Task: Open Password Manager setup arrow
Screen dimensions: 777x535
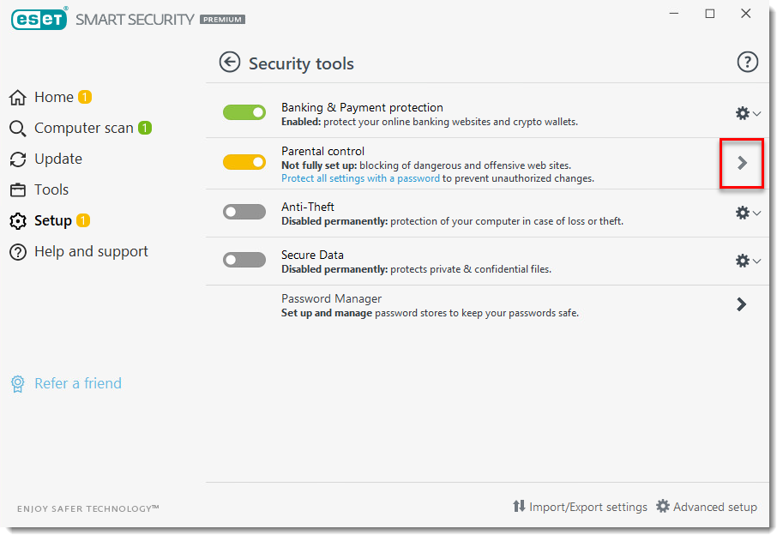Action: (x=741, y=304)
